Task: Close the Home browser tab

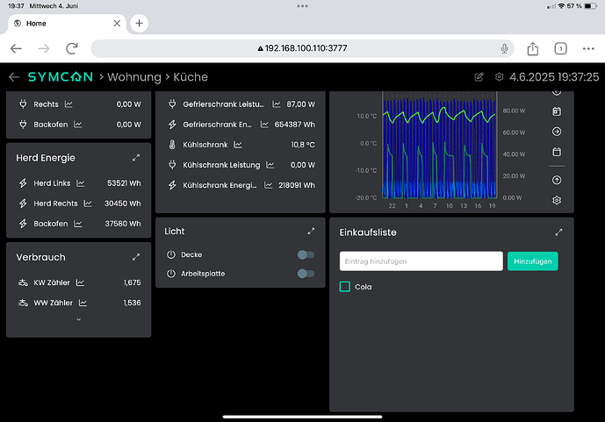Action: click(x=117, y=24)
